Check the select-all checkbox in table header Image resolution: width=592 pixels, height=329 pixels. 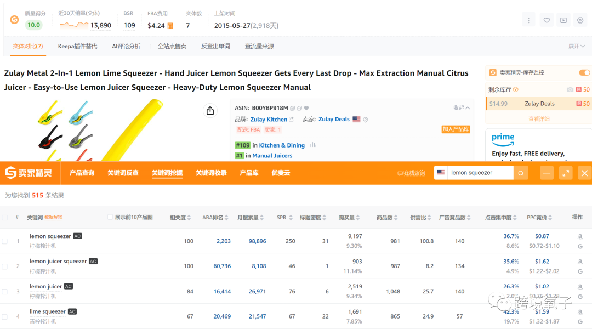coord(4,218)
